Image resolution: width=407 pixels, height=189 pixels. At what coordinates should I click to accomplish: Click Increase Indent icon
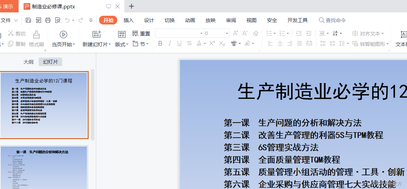309,33
